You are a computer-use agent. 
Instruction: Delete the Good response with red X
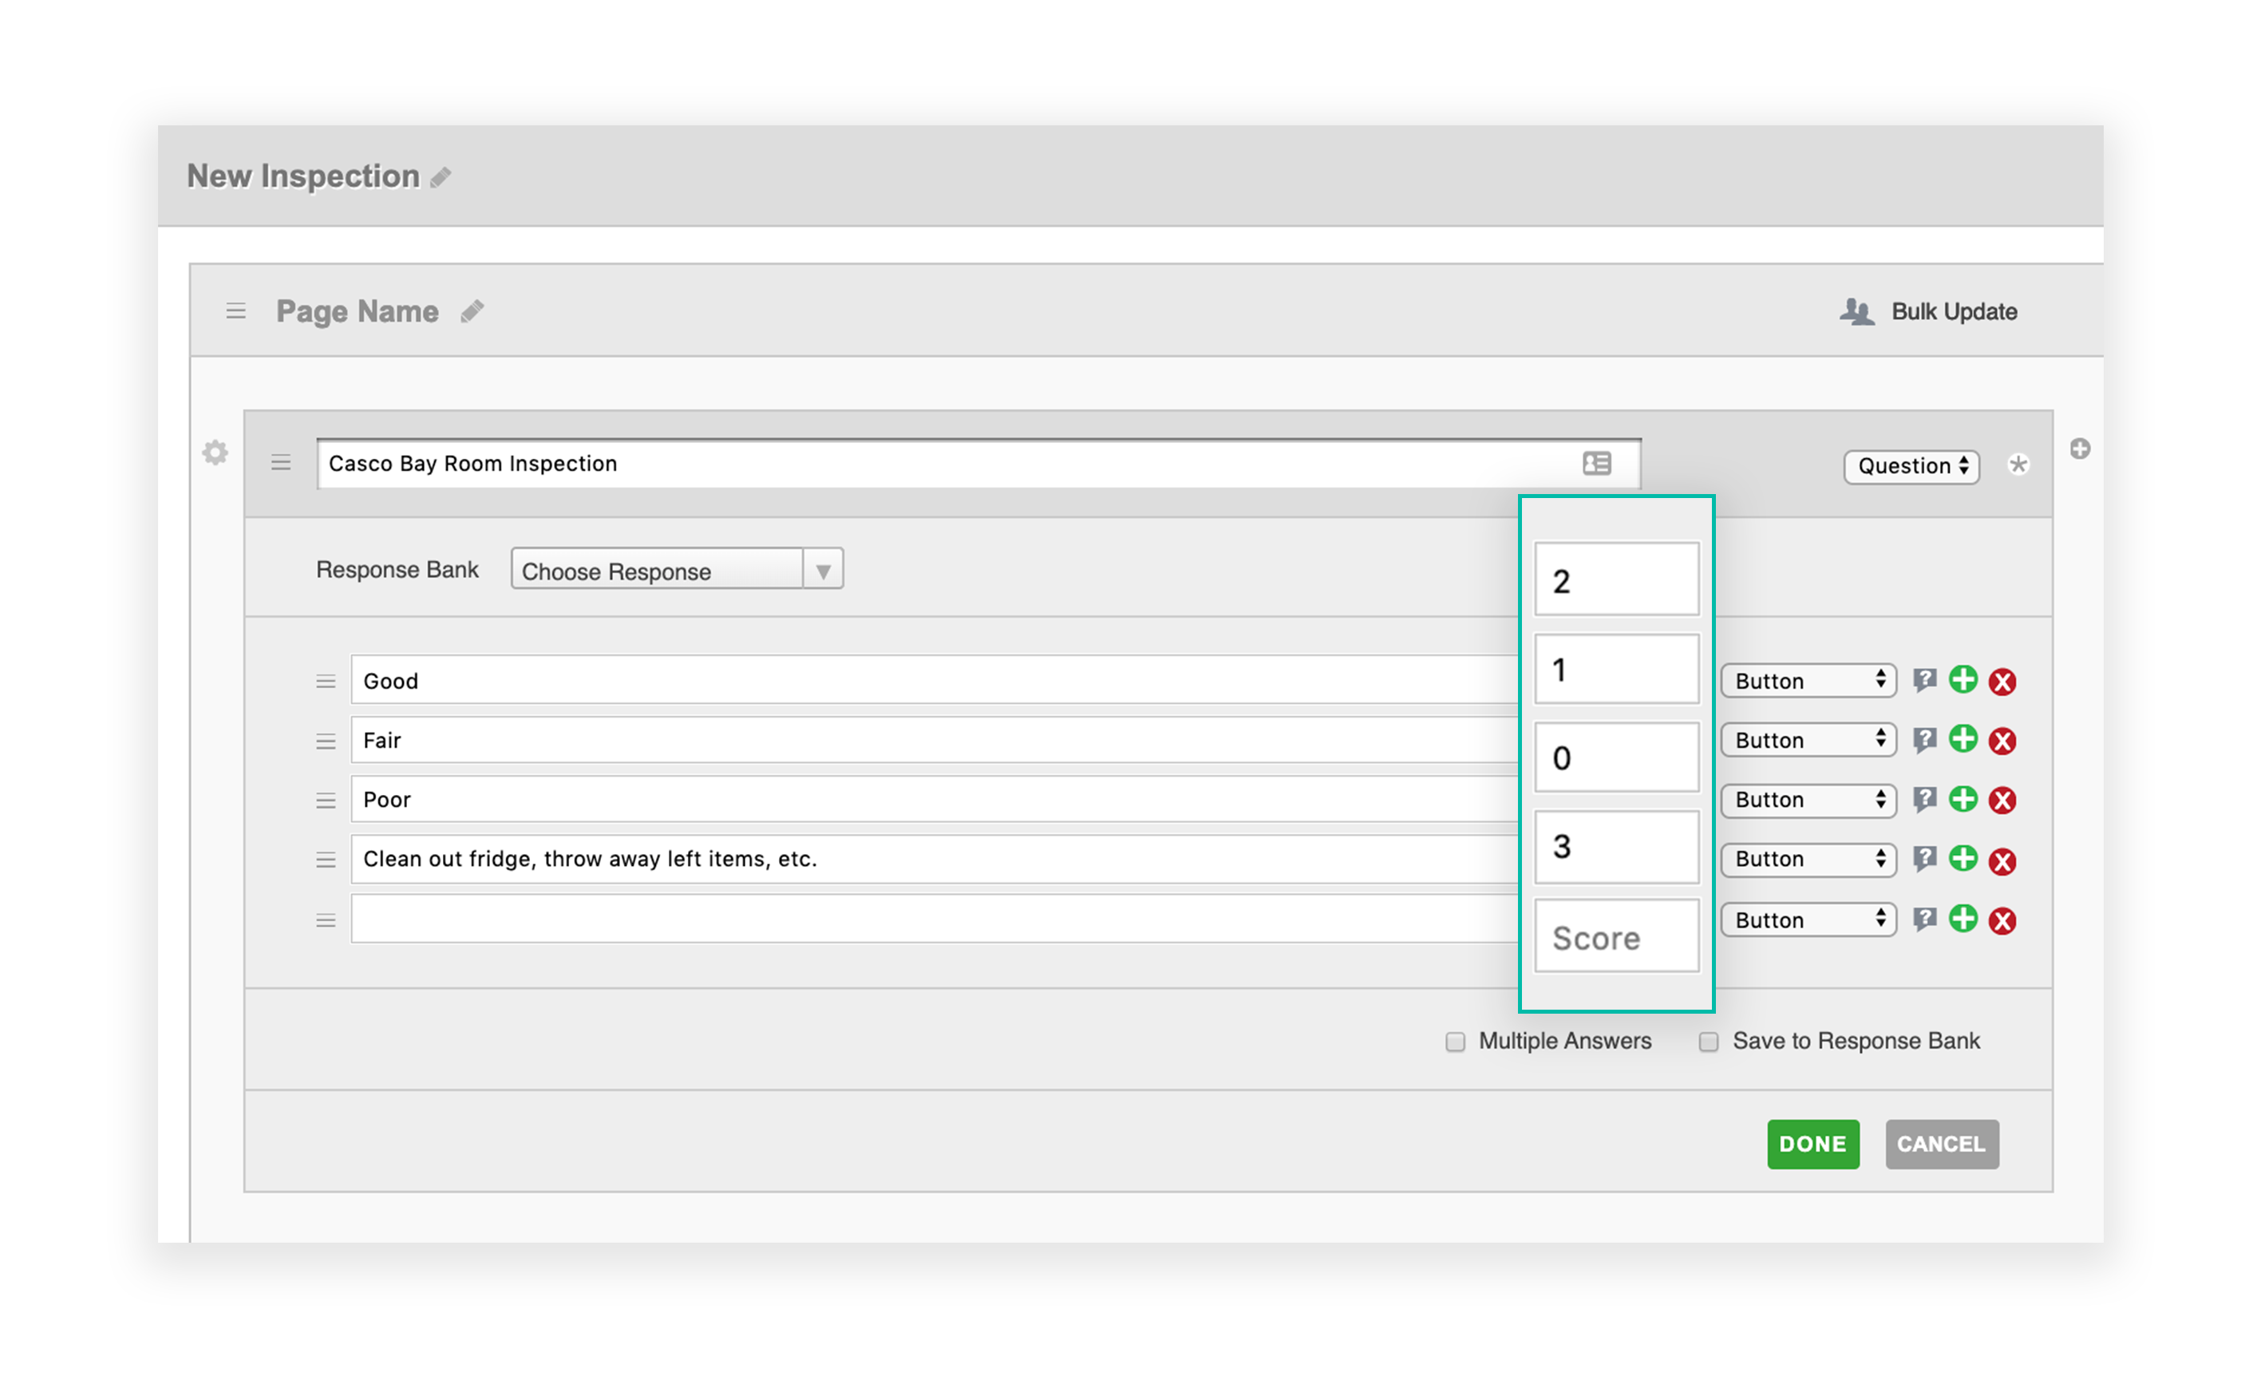click(x=2002, y=682)
